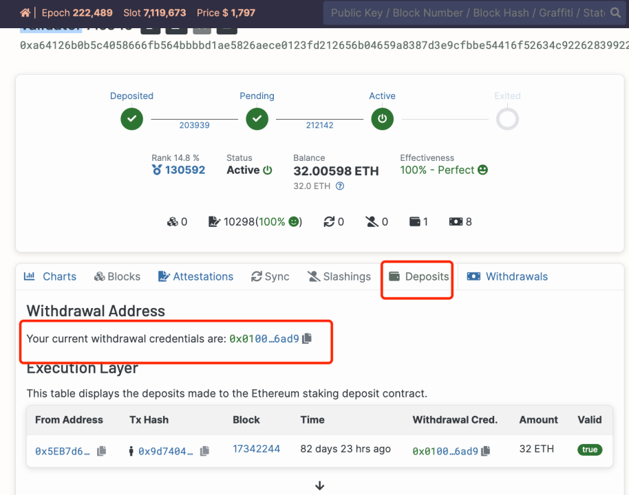The image size is (629, 495).
Task: Expand more deposits with the down arrow
Action: (319, 485)
